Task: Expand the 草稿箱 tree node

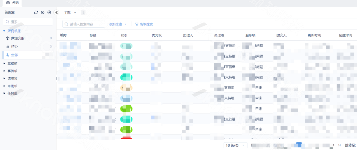Action: tap(4, 64)
